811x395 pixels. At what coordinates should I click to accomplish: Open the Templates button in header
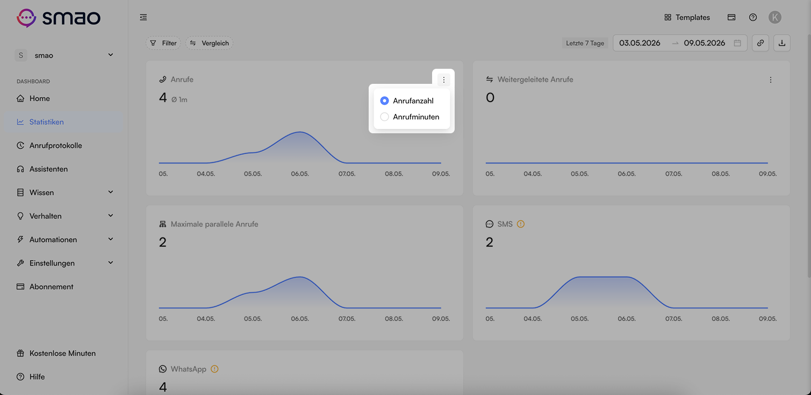point(687,17)
